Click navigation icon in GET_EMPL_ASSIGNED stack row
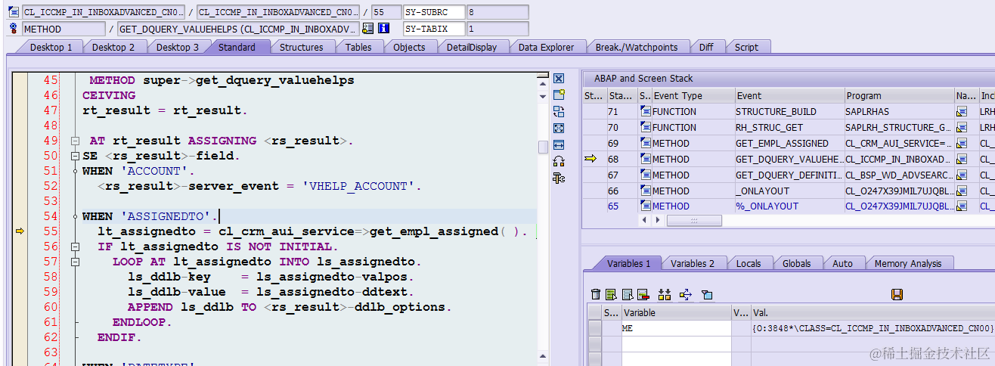Screen dimensions: 995x366 coord(962,144)
